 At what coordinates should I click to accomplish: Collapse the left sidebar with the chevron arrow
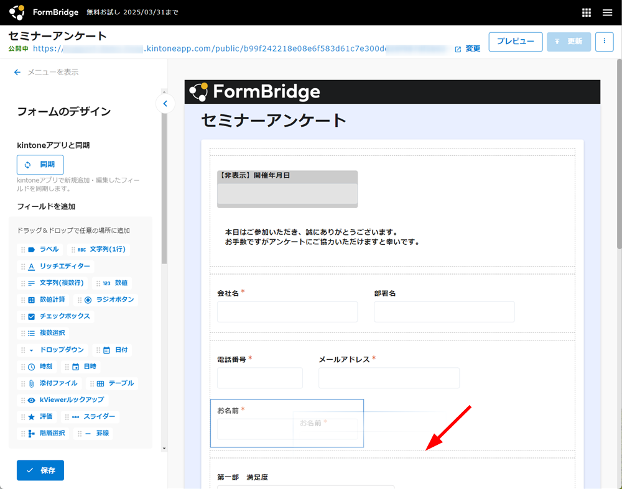[165, 104]
